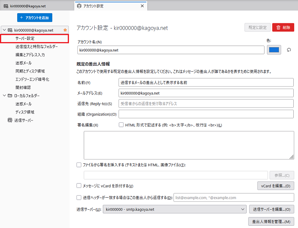Click the mail icon in kir000000 tab
Screen dimensions: 298x228
point(6,6)
